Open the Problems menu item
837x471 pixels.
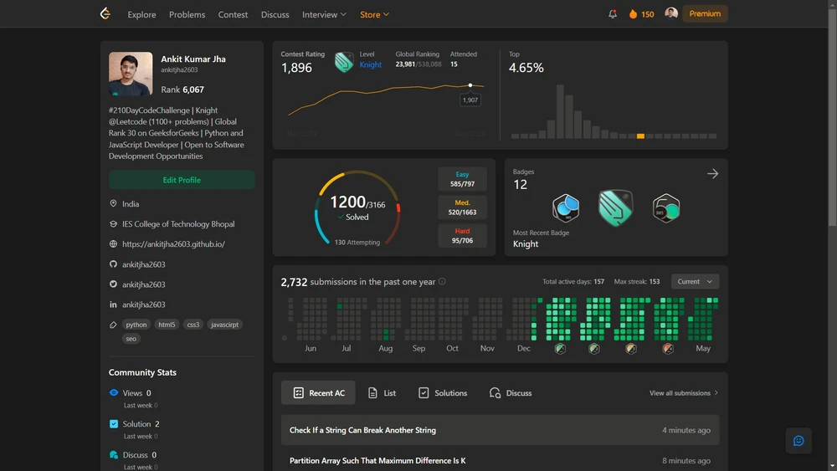pos(187,14)
